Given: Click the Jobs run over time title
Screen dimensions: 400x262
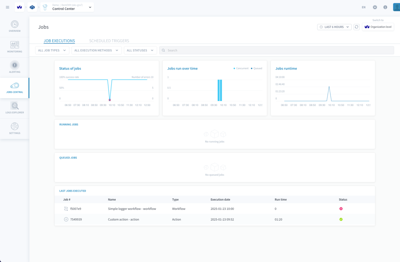Looking at the screenshot, I should 182,68.
